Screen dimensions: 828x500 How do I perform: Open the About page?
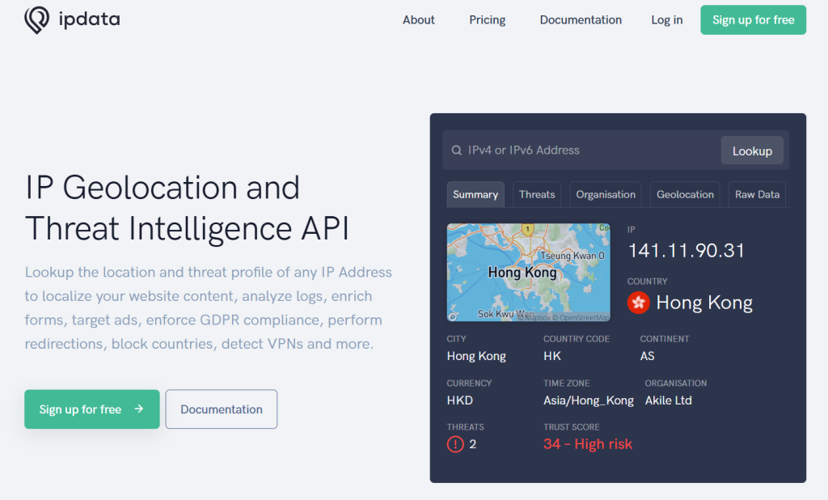tap(418, 20)
